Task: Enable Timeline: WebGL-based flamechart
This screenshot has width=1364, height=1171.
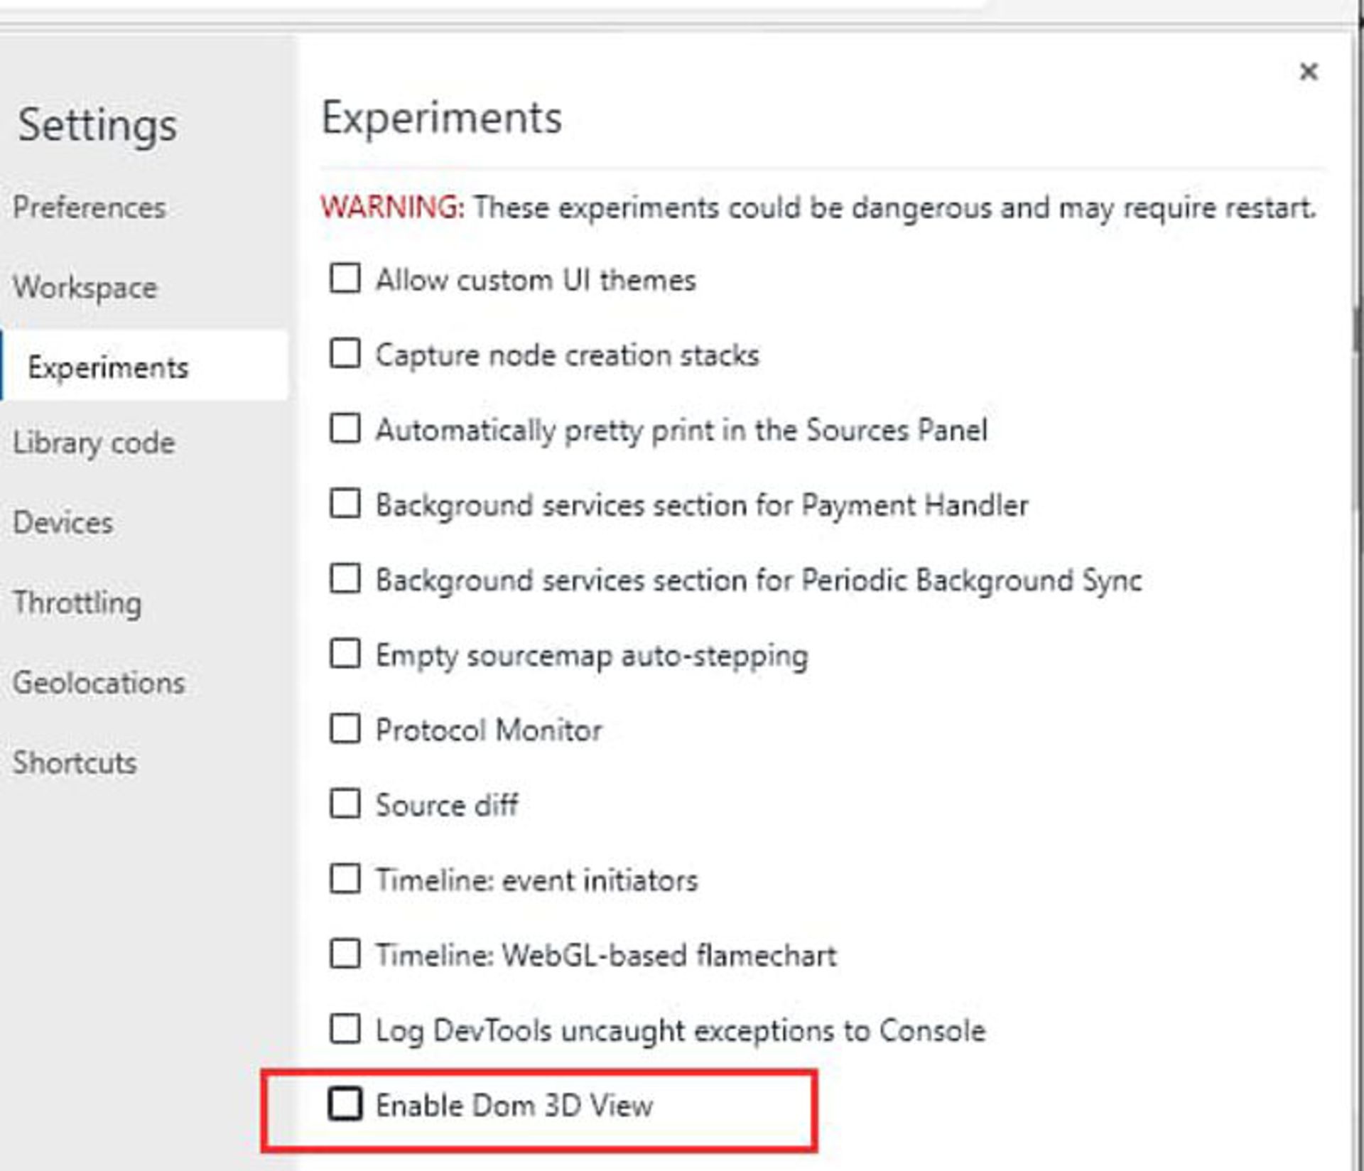Action: 345,954
